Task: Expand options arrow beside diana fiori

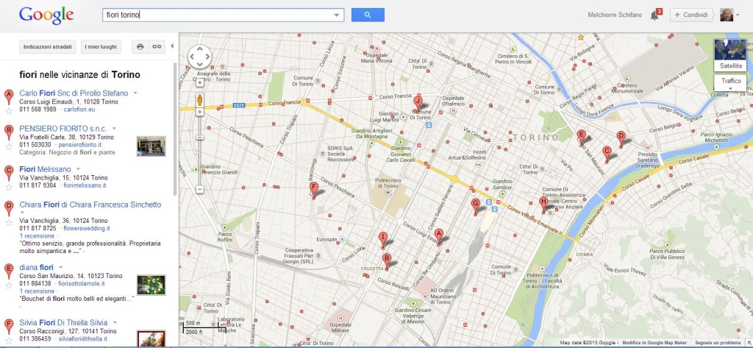Action: pos(60,267)
